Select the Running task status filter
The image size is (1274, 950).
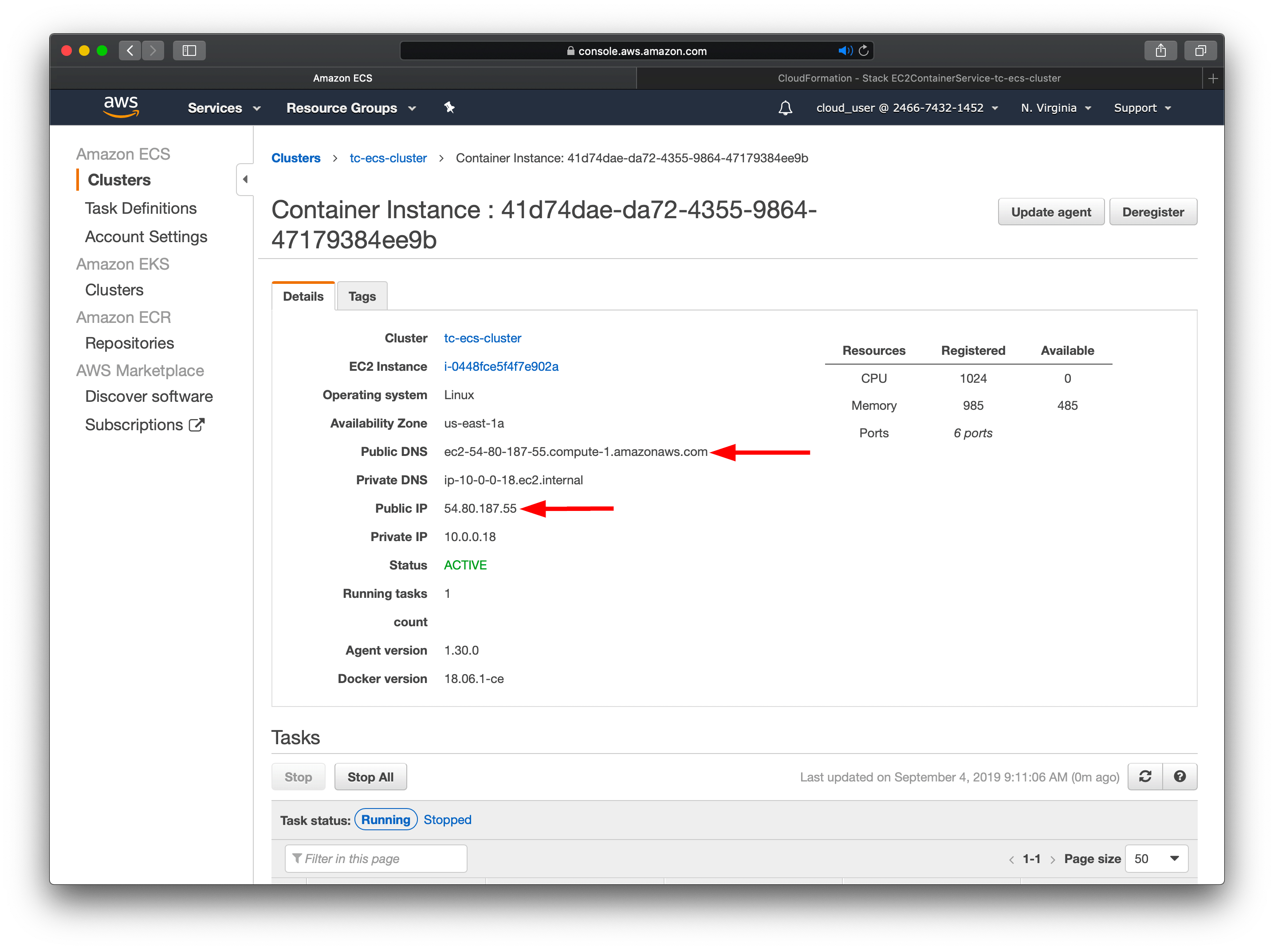pyautogui.click(x=385, y=820)
